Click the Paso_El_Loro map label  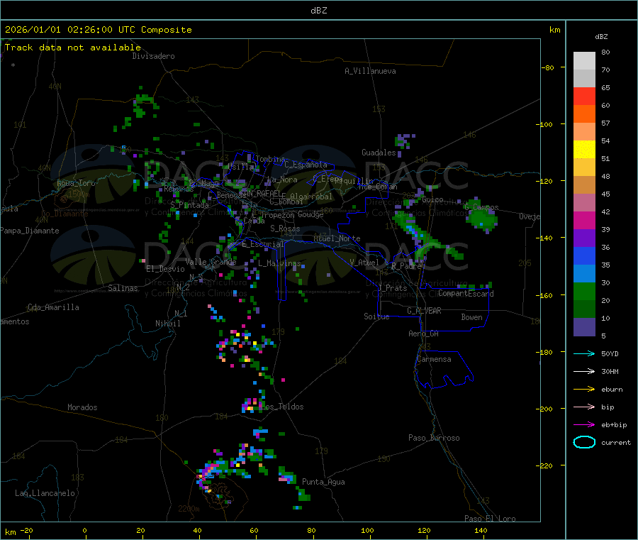point(490,519)
